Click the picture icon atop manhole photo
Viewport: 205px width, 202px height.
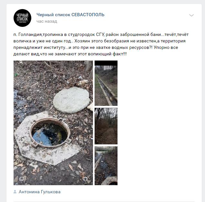pos(21,62)
